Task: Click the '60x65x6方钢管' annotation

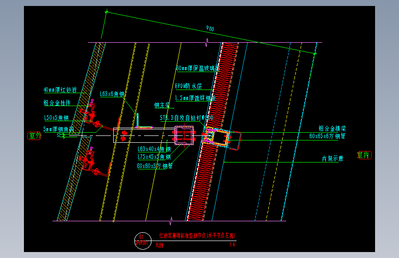Action: [328, 136]
